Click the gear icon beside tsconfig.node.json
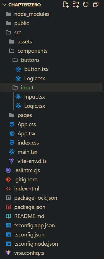This screenshot has height=259, width=104. pyautogui.click(x=8, y=244)
